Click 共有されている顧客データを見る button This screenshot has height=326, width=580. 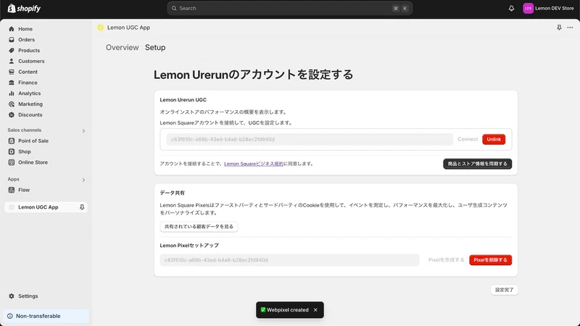[x=199, y=227]
